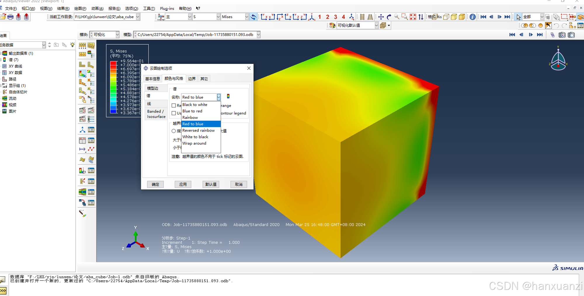584x296 pixels.
Task: Switch to the 其它 tab
Action: (x=204, y=79)
